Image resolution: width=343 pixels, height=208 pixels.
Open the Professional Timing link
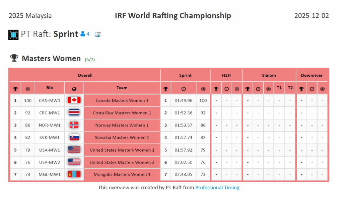pos(217,188)
